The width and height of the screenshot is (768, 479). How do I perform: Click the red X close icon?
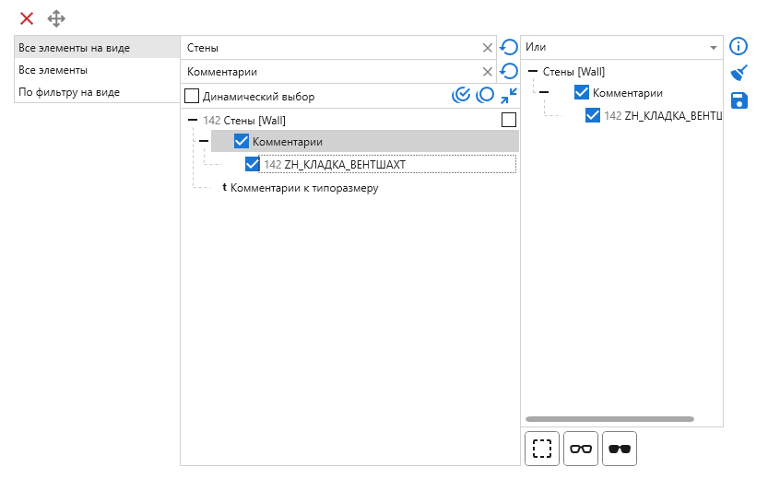point(27,18)
